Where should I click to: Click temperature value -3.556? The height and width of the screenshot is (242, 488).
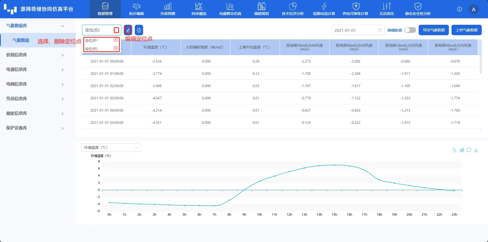(x=156, y=61)
